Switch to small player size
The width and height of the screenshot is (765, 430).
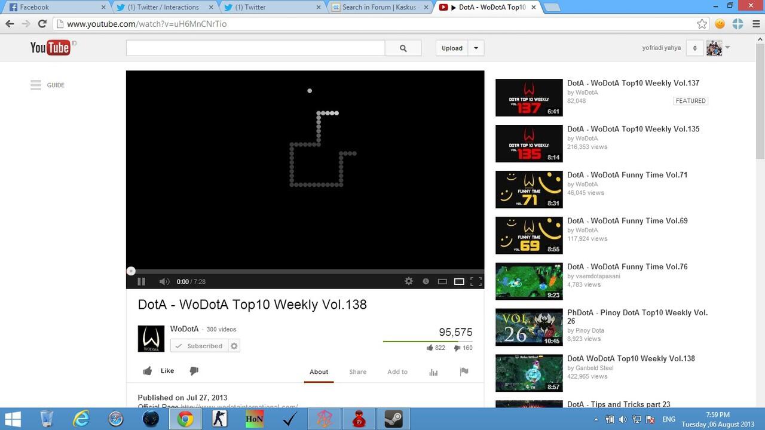[x=442, y=281]
